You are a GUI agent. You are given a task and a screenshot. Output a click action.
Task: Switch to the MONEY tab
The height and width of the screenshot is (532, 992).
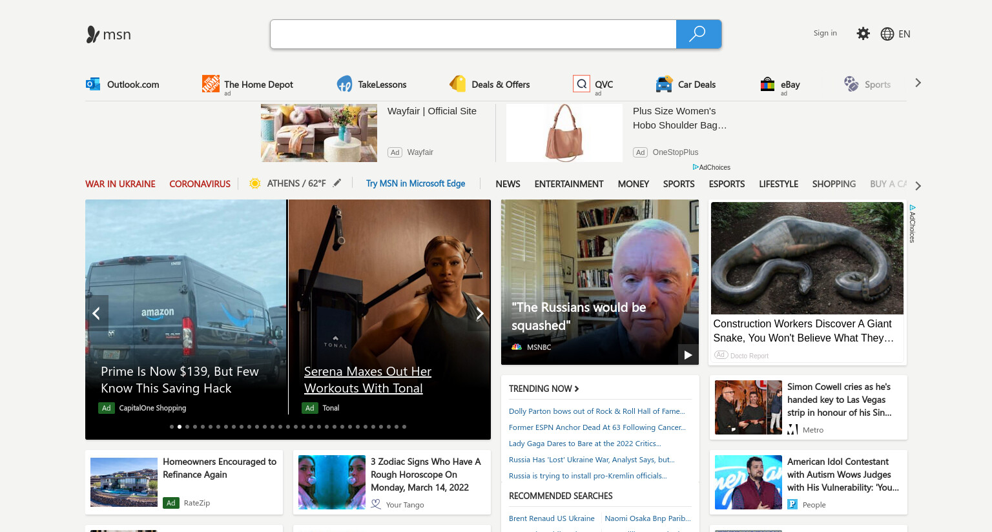click(x=634, y=184)
